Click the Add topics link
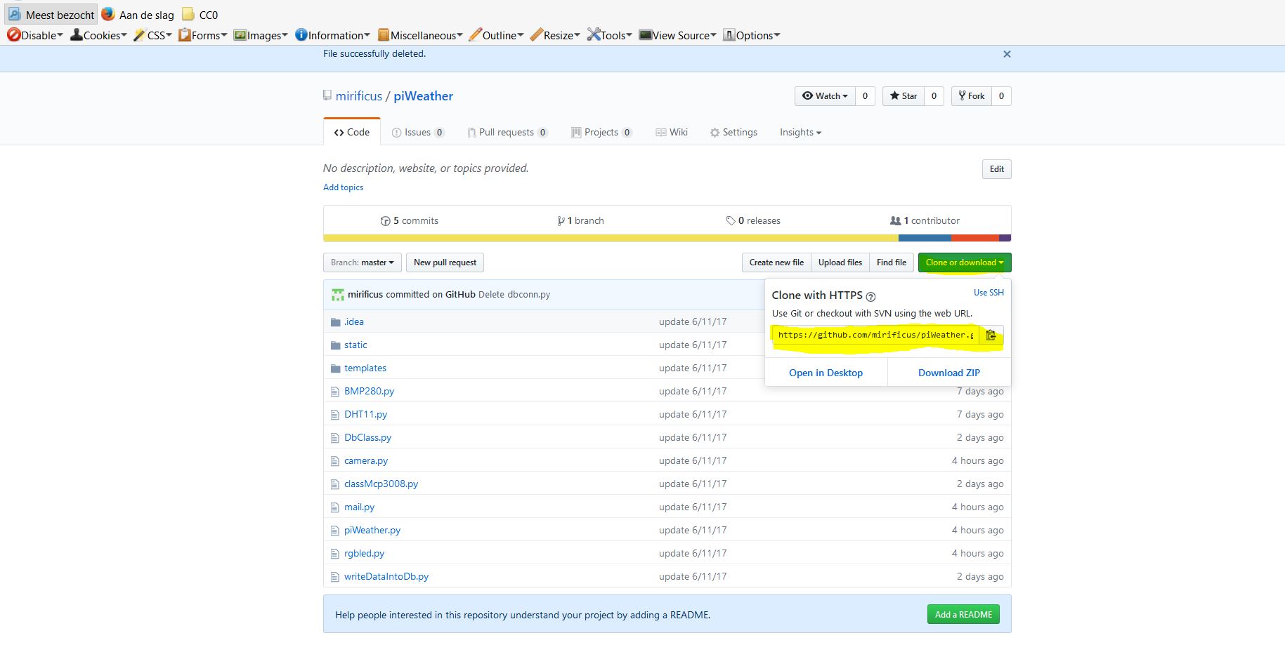This screenshot has width=1285, height=652. (x=343, y=187)
